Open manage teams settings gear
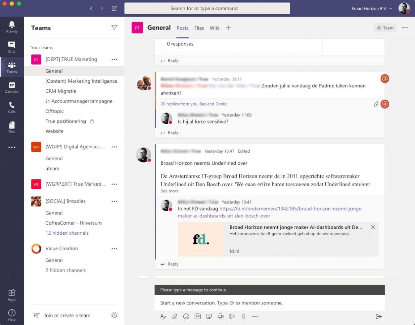The height and width of the screenshot is (325, 415). pyautogui.click(x=114, y=315)
